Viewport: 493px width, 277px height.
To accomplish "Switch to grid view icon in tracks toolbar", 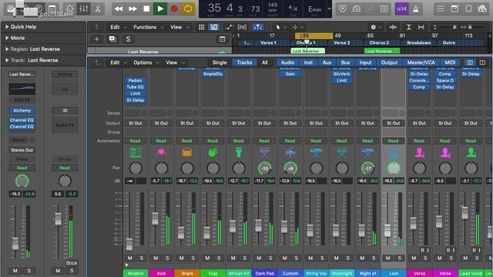I will click(x=201, y=28).
